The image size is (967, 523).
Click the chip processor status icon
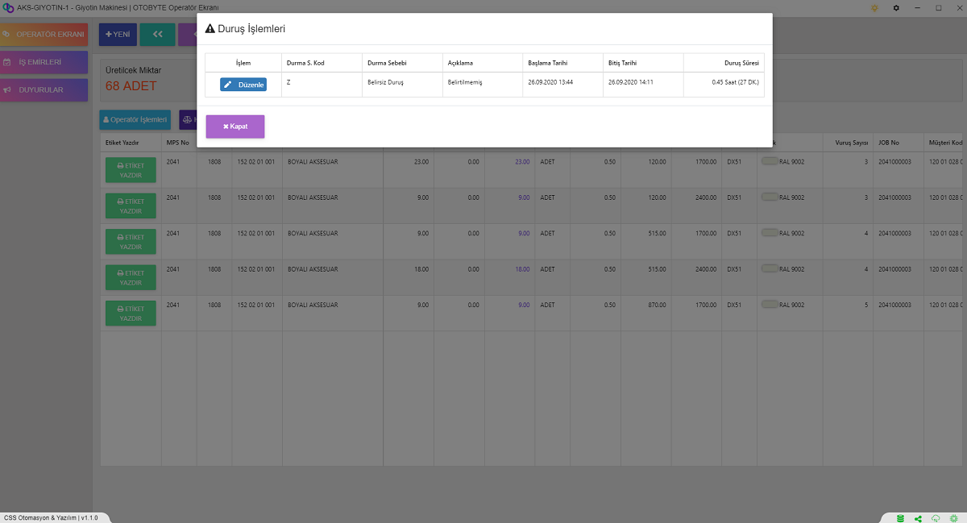point(953,517)
